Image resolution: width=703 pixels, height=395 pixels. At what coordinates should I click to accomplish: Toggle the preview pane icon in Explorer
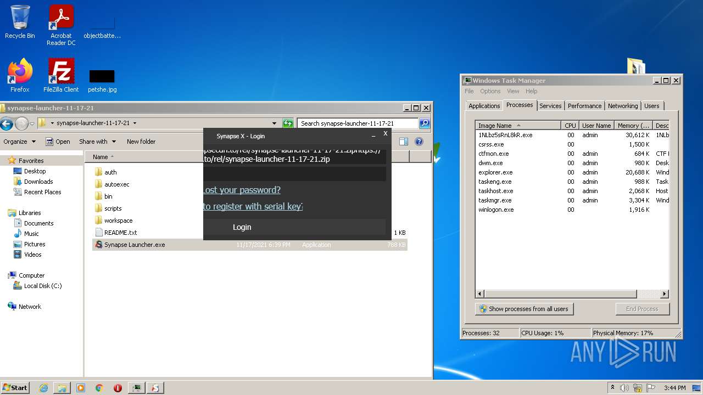pos(404,142)
